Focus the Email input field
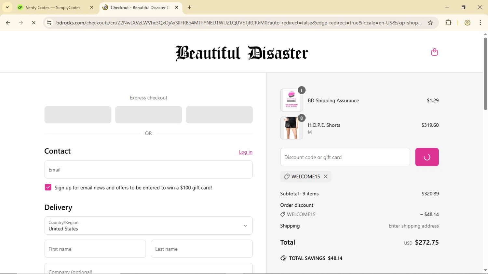Image resolution: width=488 pixels, height=274 pixels. (x=148, y=170)
